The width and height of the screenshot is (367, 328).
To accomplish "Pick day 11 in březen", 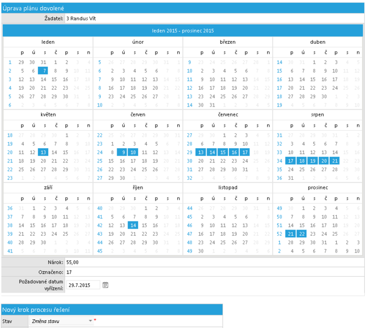I will click(223, 79).
